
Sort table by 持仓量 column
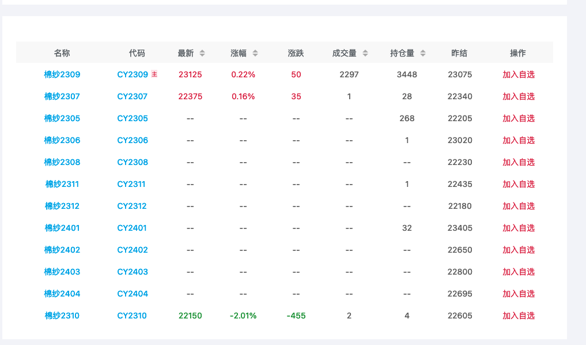(422, 53)
